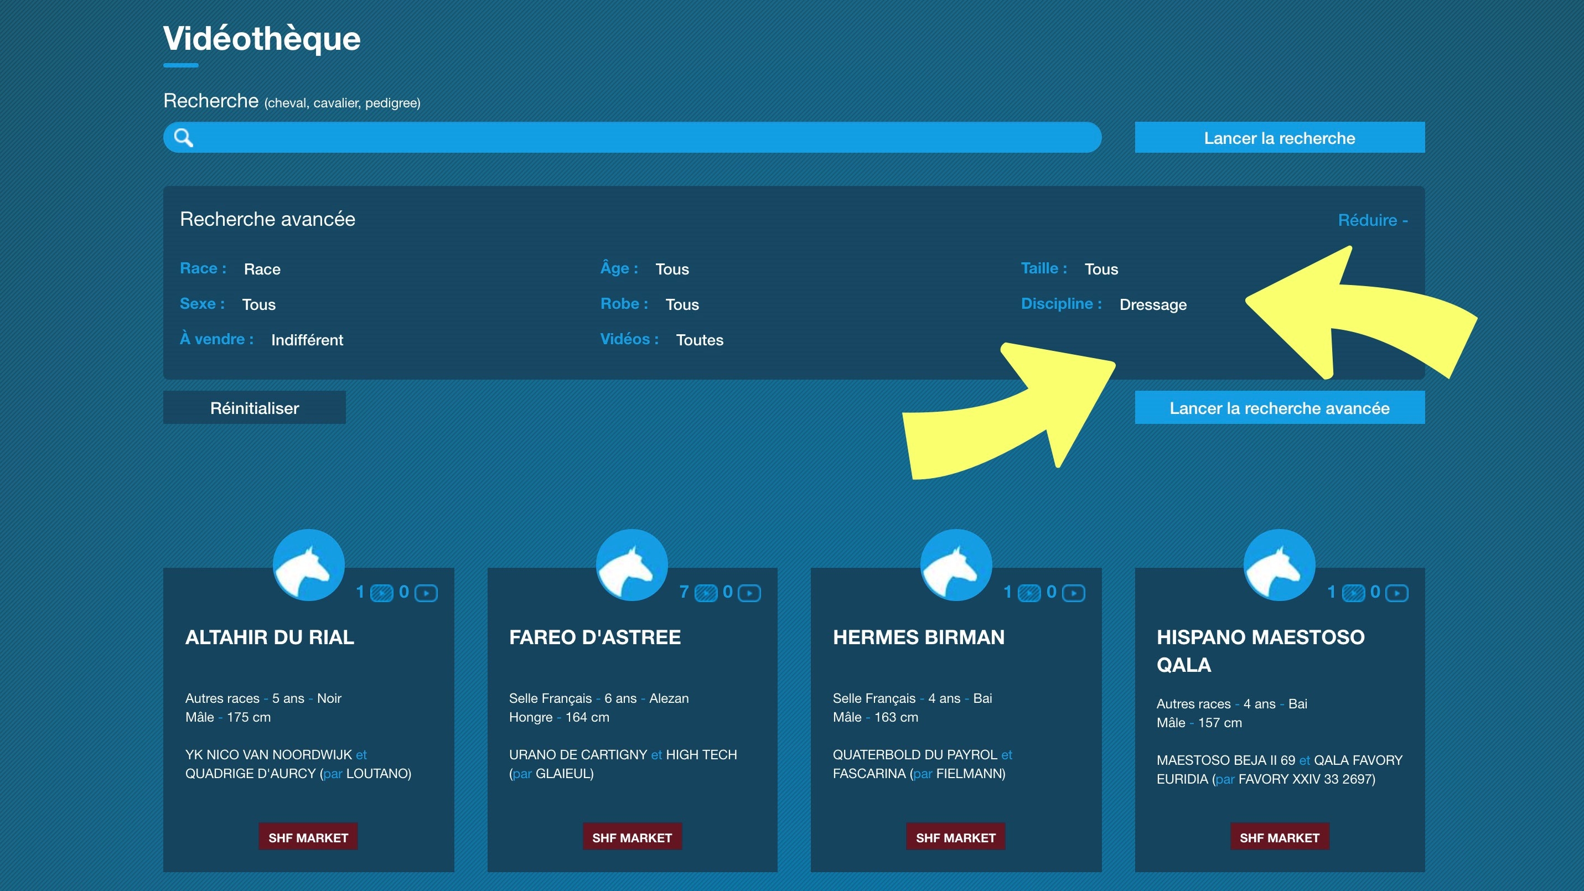Open the Vidéos filter set to Toutes
1584x891 pixels.
pos(699,340)
